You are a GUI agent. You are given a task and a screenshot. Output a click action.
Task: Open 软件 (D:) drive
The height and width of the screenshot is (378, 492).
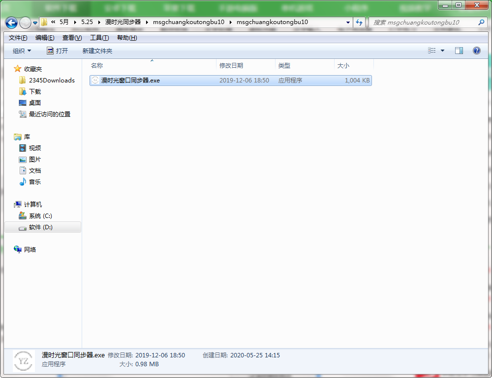pos(41,227)
